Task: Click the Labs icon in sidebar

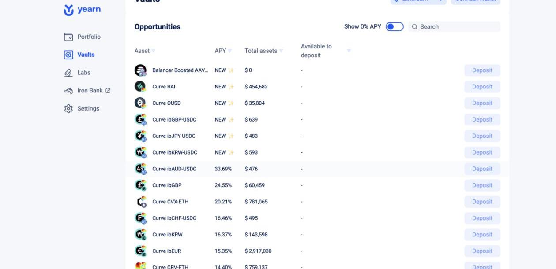Action: point(68,73)
